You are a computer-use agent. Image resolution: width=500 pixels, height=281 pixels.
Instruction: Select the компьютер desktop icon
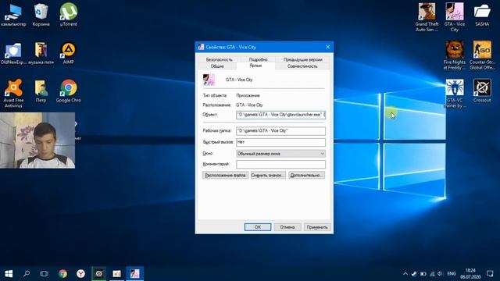click(13, 14)
